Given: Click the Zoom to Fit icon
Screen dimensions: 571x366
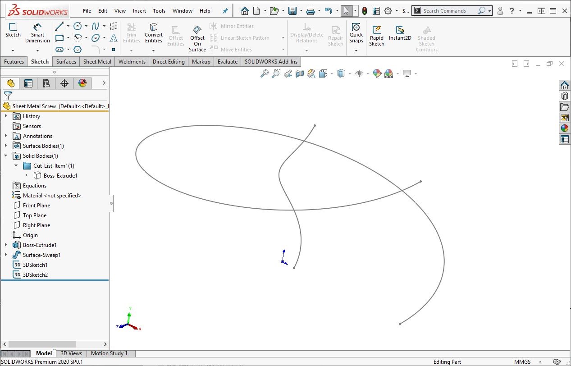Looking at the screenshot, I should [265, 73].
